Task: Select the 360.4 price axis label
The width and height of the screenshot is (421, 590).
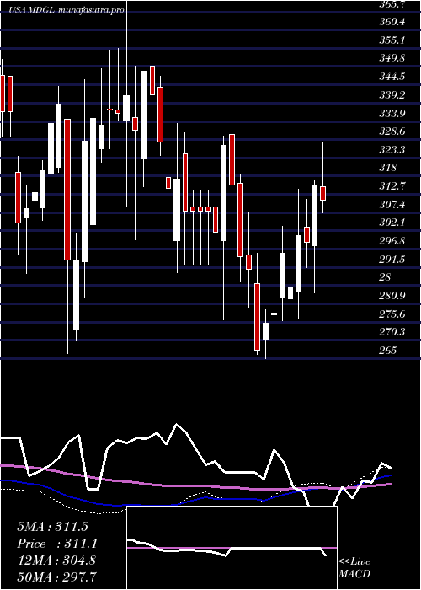Action: (392, 22)
